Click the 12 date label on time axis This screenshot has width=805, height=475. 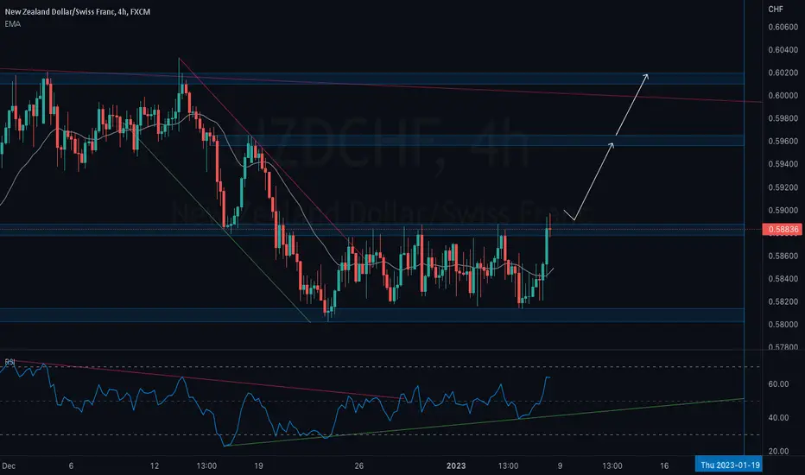[x=155, y=465]
